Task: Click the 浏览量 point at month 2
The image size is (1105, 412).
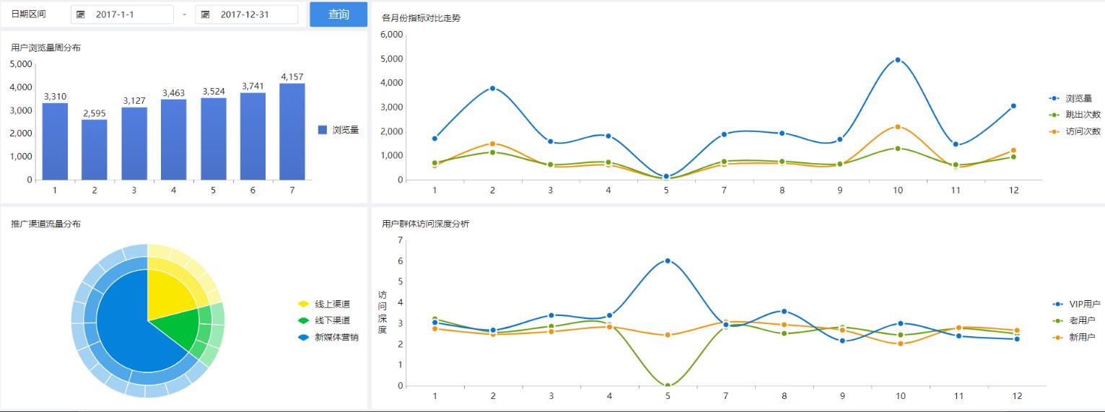Action: click(493, 88)
